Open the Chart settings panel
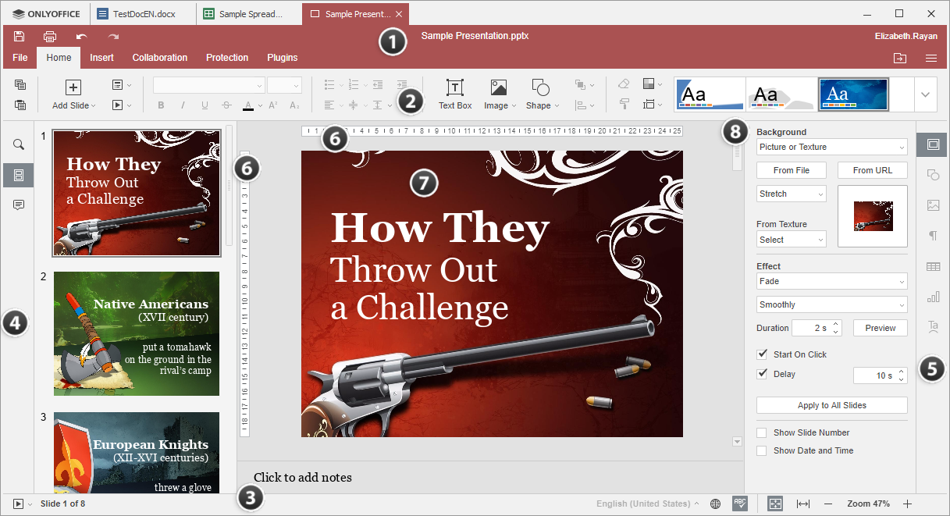This screenshot has height=516, width=950. (934, 297)
